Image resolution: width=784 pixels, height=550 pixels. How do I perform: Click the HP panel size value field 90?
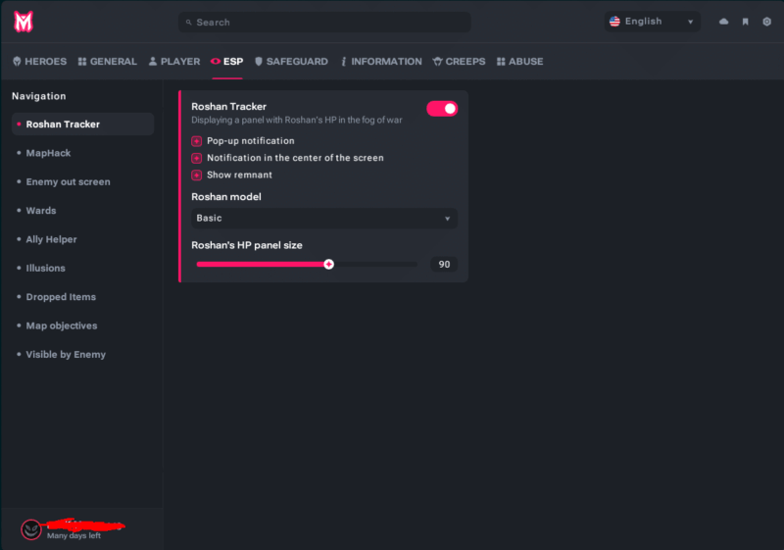444,264
